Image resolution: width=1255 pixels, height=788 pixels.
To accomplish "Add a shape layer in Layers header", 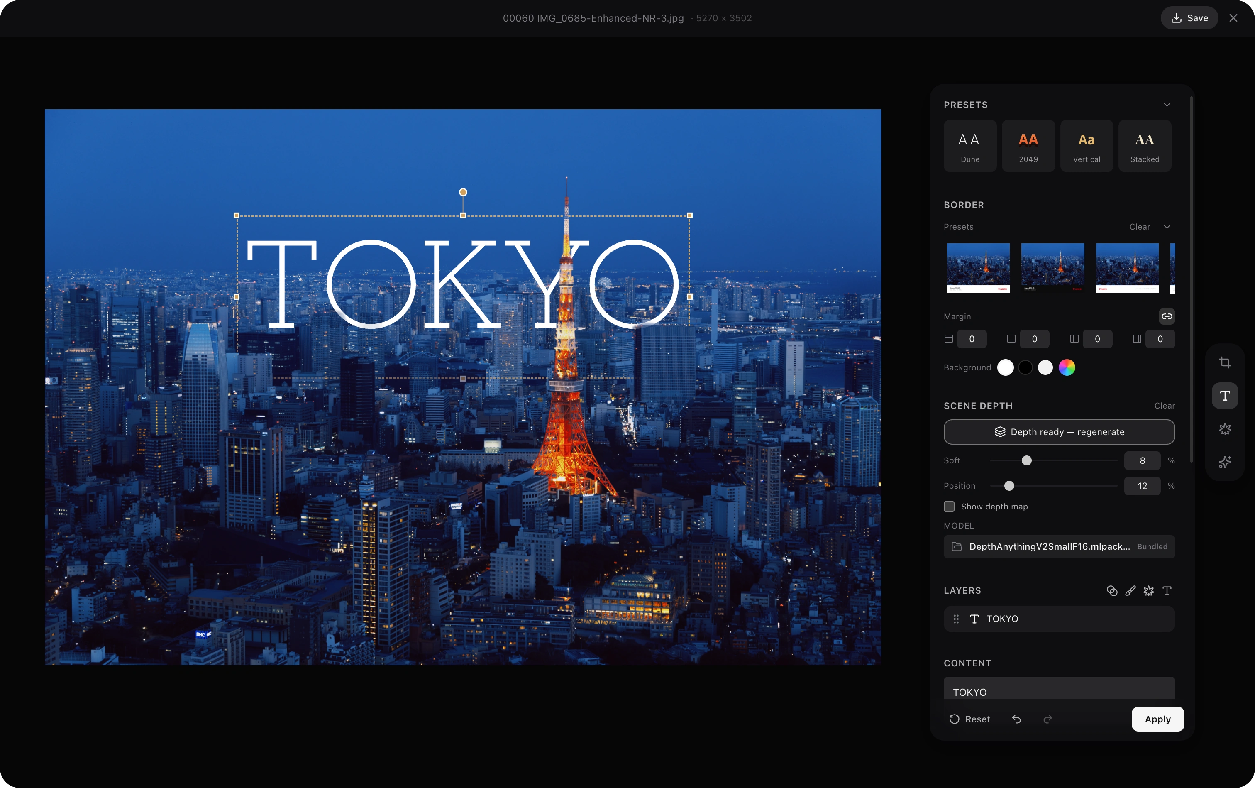I will (1112, 590).
